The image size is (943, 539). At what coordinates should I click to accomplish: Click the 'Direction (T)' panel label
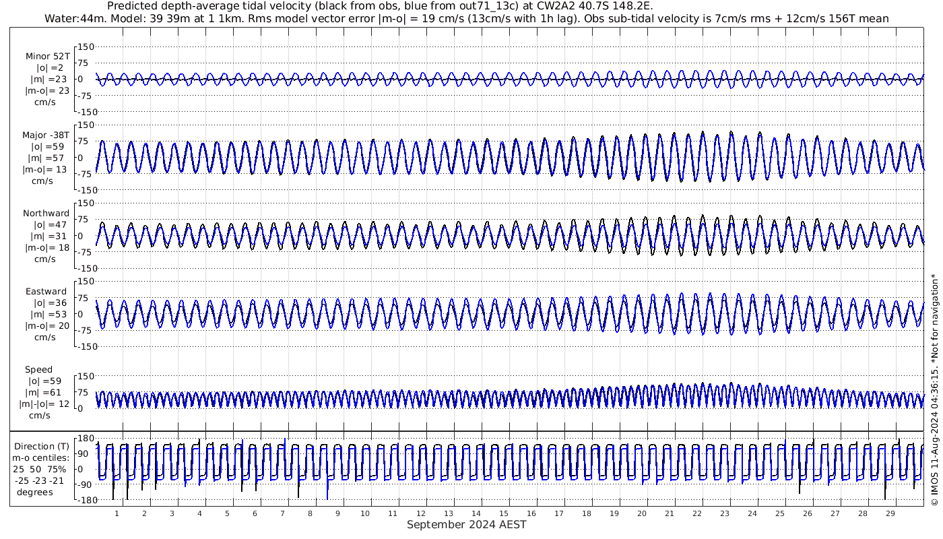(x=42, y=446)
